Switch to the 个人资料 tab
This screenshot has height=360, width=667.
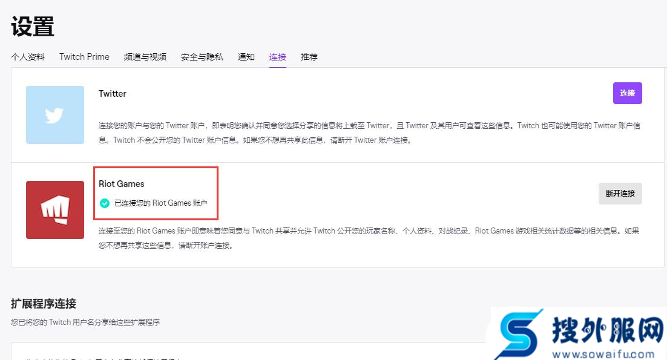point(27,57)
